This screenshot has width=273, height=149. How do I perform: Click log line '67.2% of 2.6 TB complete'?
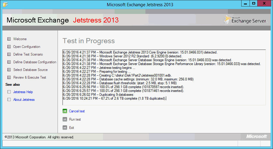click(x=114, y=98)
